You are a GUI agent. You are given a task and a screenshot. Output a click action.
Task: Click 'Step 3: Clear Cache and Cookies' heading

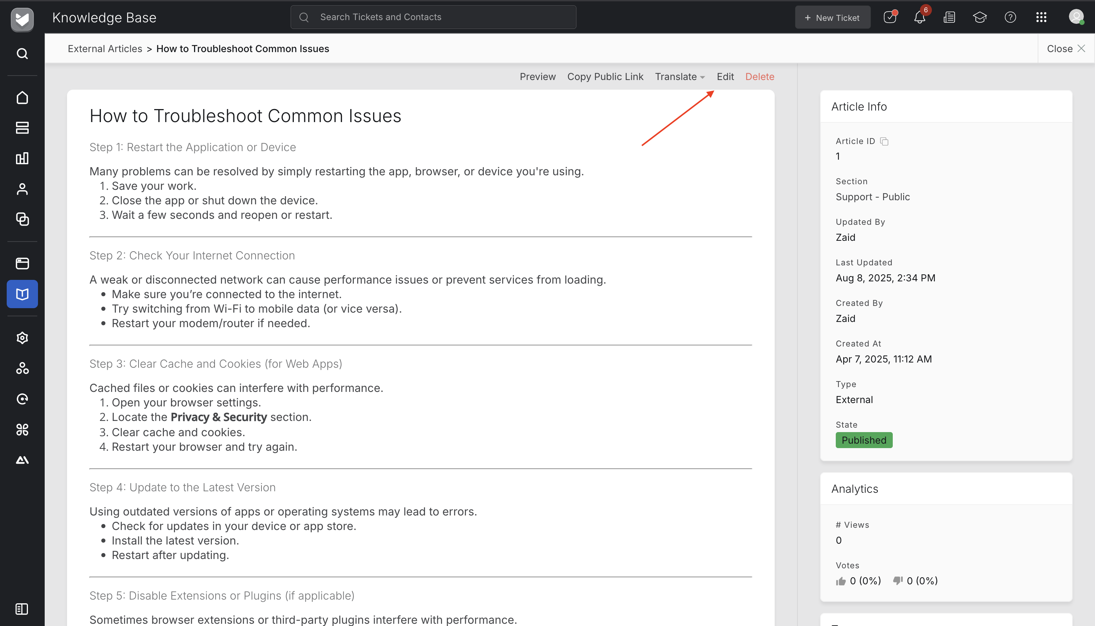point(216,364)
